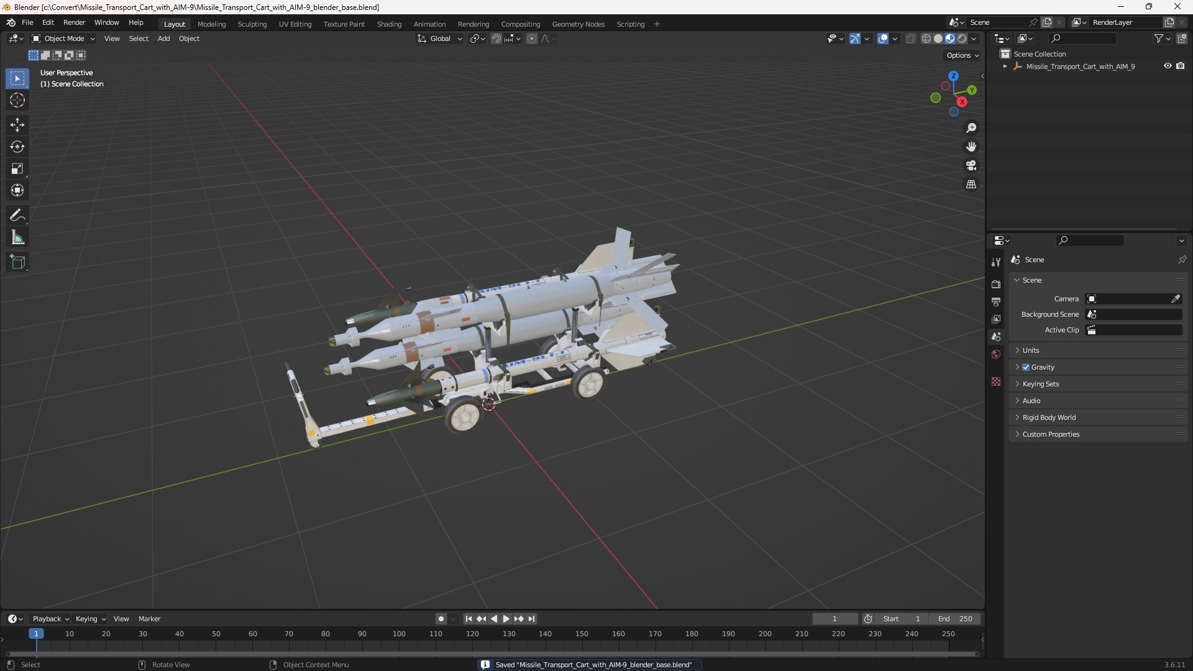This screenshot has width=1193, height=671.
Task: Open the Output properties tab
Action: tap(996, 301)
